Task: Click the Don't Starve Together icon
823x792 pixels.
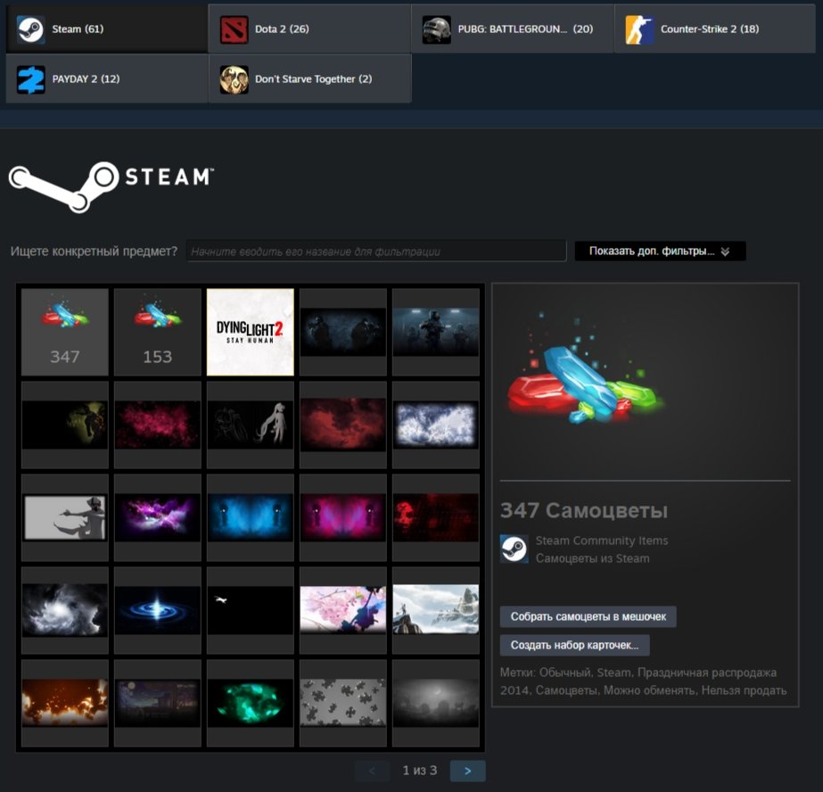Action: click(x=234, y=79)
